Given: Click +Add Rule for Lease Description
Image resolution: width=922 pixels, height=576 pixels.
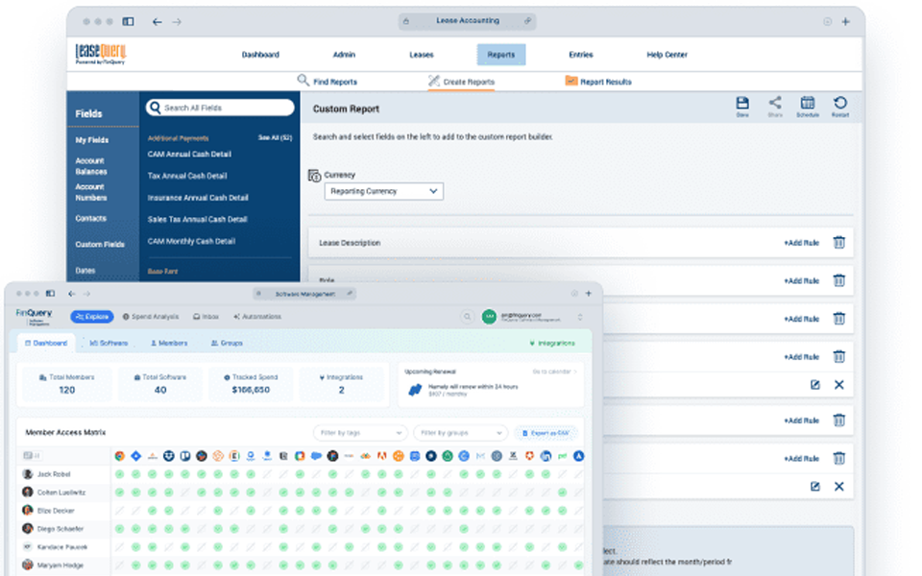Looking at the screenshot, I should click(x=800, y=243).
